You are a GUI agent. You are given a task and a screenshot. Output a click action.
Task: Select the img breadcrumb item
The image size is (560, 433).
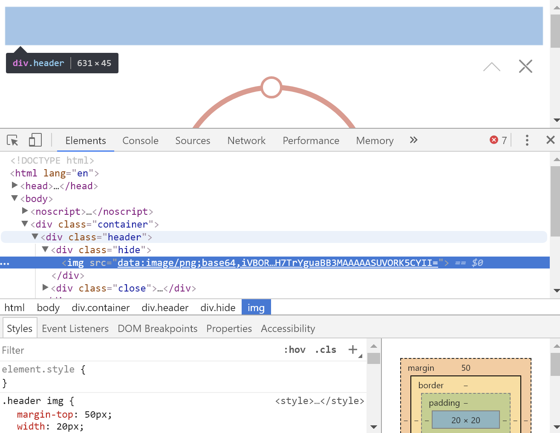(256, 307)
